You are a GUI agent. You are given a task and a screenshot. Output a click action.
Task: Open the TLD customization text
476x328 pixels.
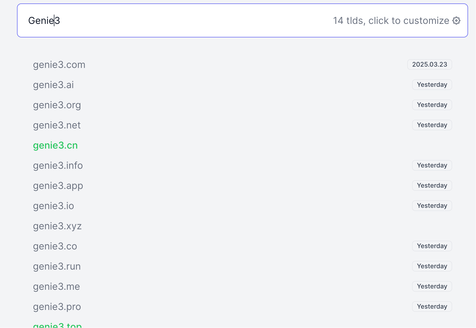pos(391,20)
